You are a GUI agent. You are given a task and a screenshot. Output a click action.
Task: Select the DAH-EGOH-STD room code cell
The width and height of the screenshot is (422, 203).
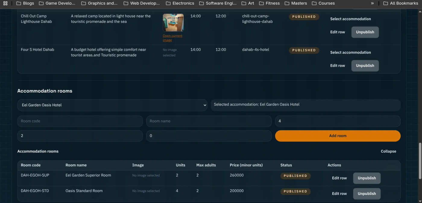click(35, 191)
